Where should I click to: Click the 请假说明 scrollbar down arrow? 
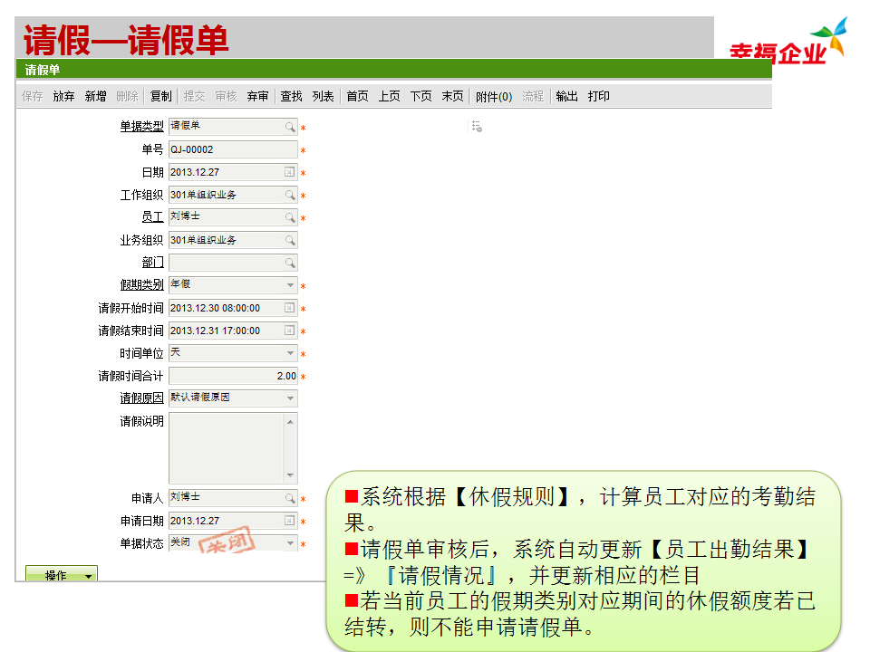point(290,475)
